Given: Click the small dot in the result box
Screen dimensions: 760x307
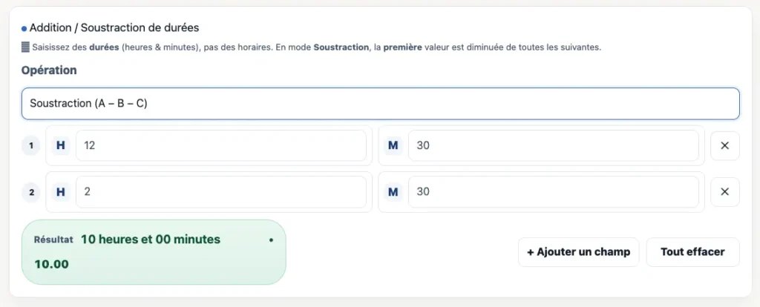Looking at the screenshot, I should coord(272,240).
